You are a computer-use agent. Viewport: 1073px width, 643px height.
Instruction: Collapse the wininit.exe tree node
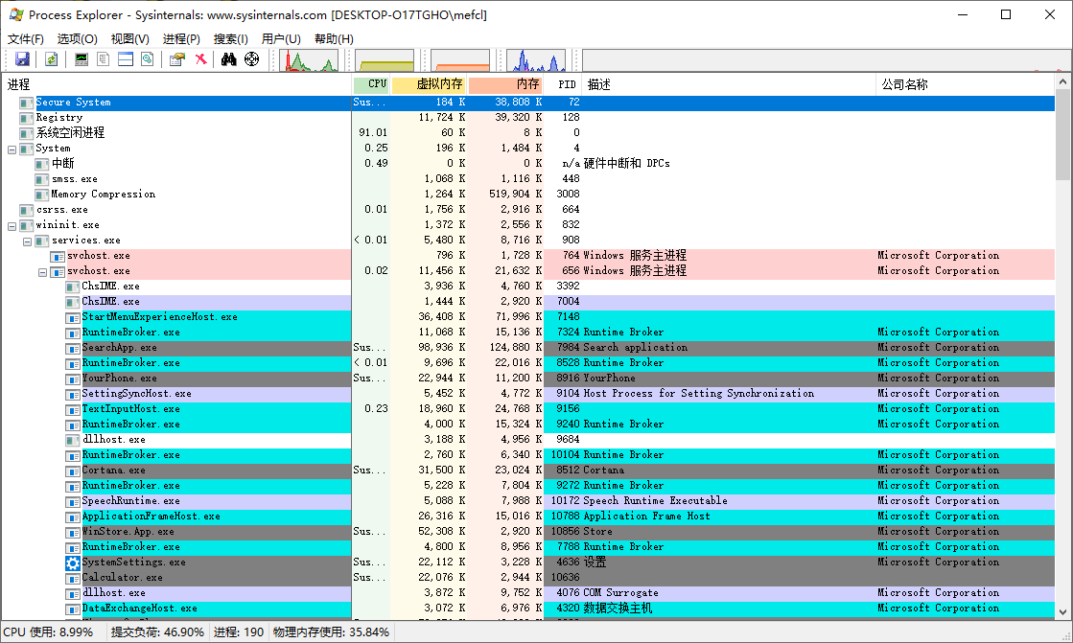pos(12,225)
